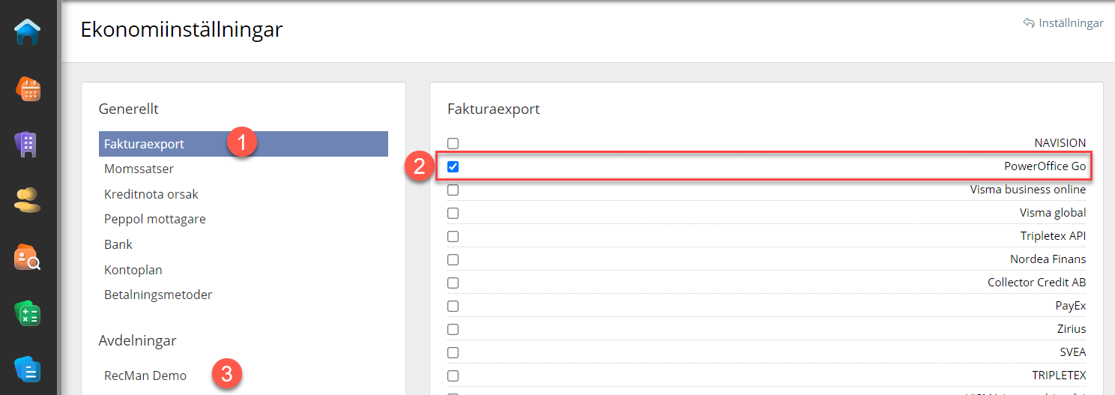The width and height of the screenshot is (1115, 395).
Task: Select Fakturaexport in the Generellt menu
Action: click(x=145, y=144)
